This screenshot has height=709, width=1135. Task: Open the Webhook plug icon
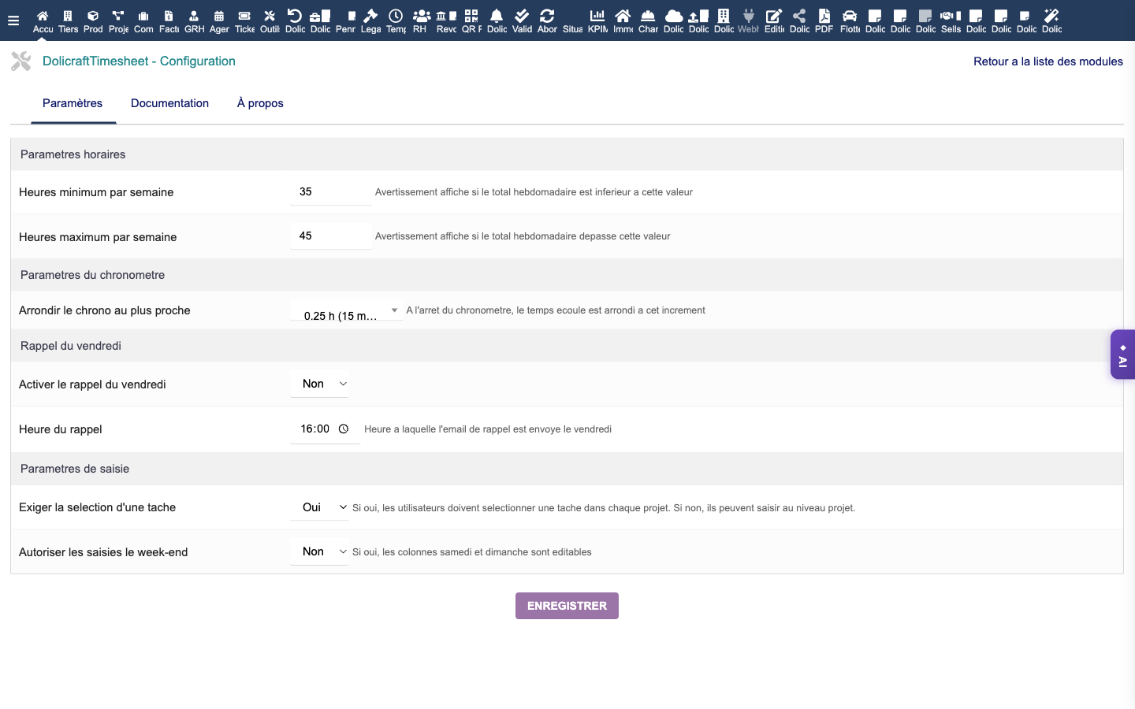coord(749,16)
